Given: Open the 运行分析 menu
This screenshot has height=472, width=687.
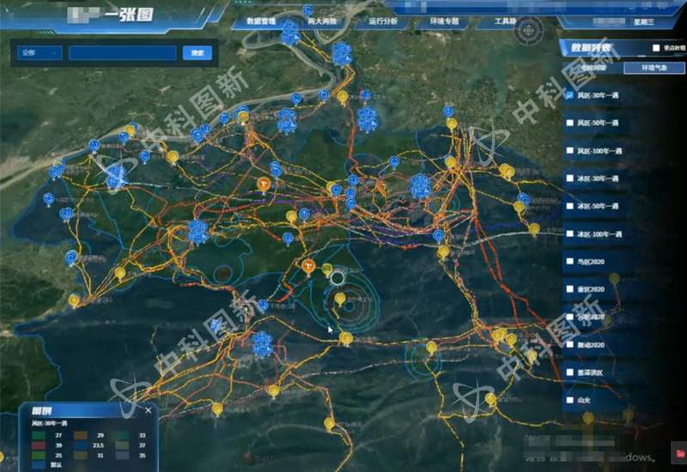Looking at the screenshot, I should [382, 20].
